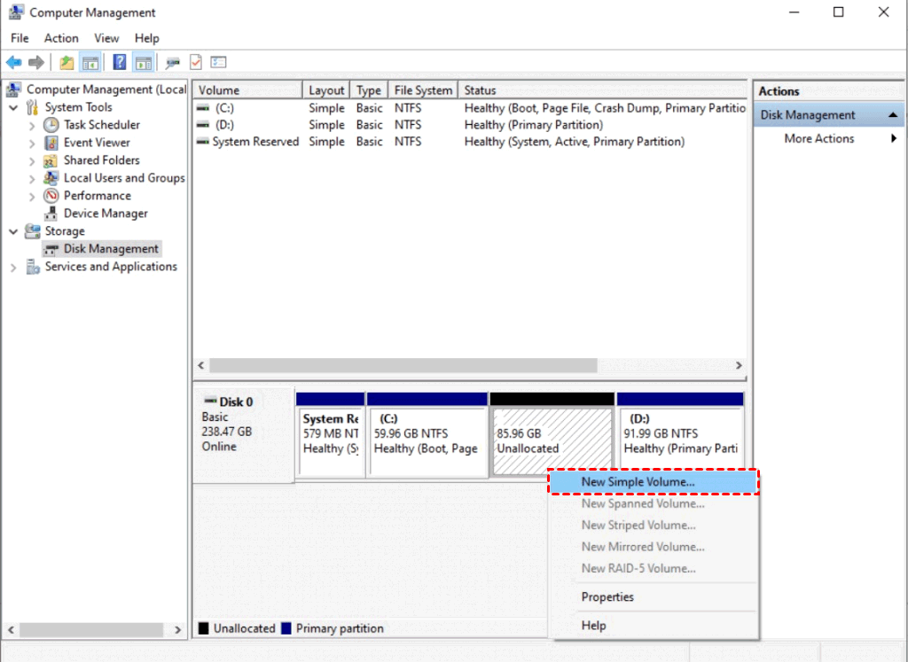This screenshot has height=662, width=908.
Task: Click the Back arrow toolbar icon
Action: click(x=14, y=62)
